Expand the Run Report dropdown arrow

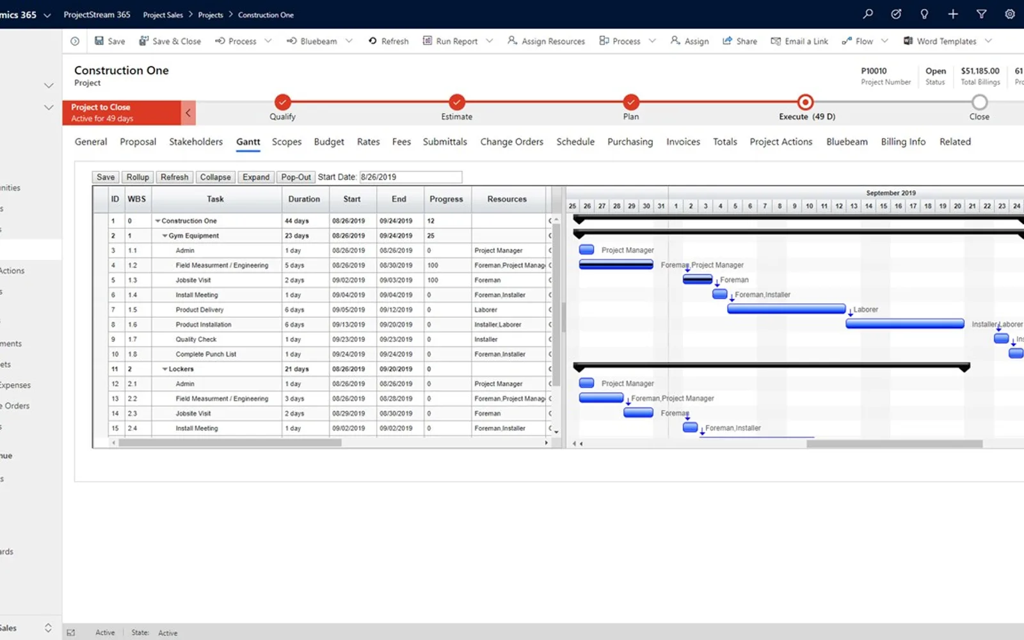pyautogui.click(x=490, y=41)
